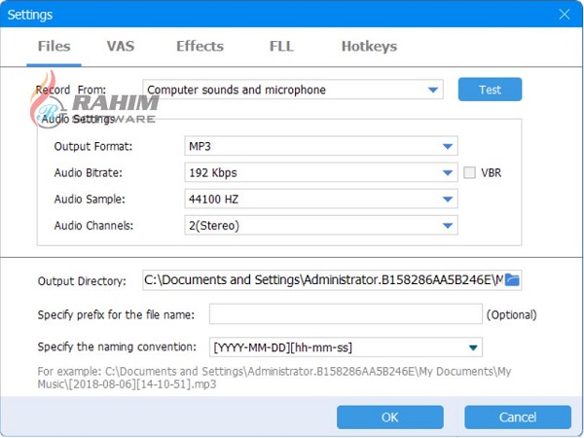584x438 pixels.
Task: Enable the VBR checkbox
Action: [x=469, y=172]
